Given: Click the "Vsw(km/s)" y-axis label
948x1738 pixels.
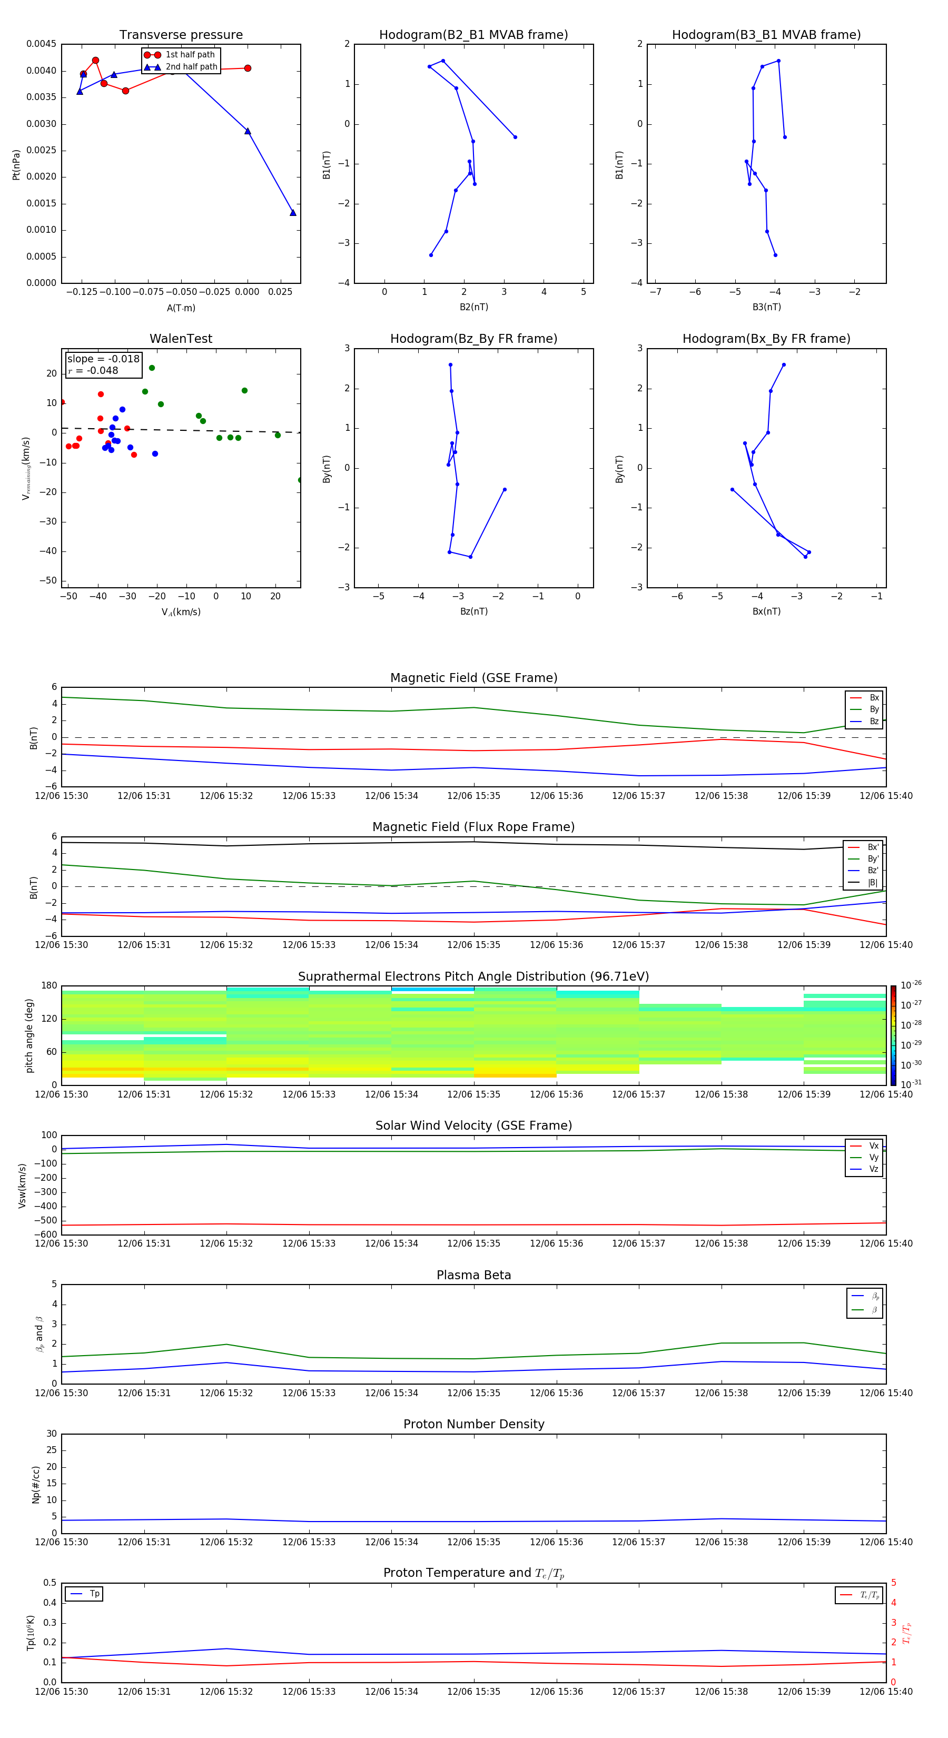Looking at the screenshot, I should (22, 1186).
